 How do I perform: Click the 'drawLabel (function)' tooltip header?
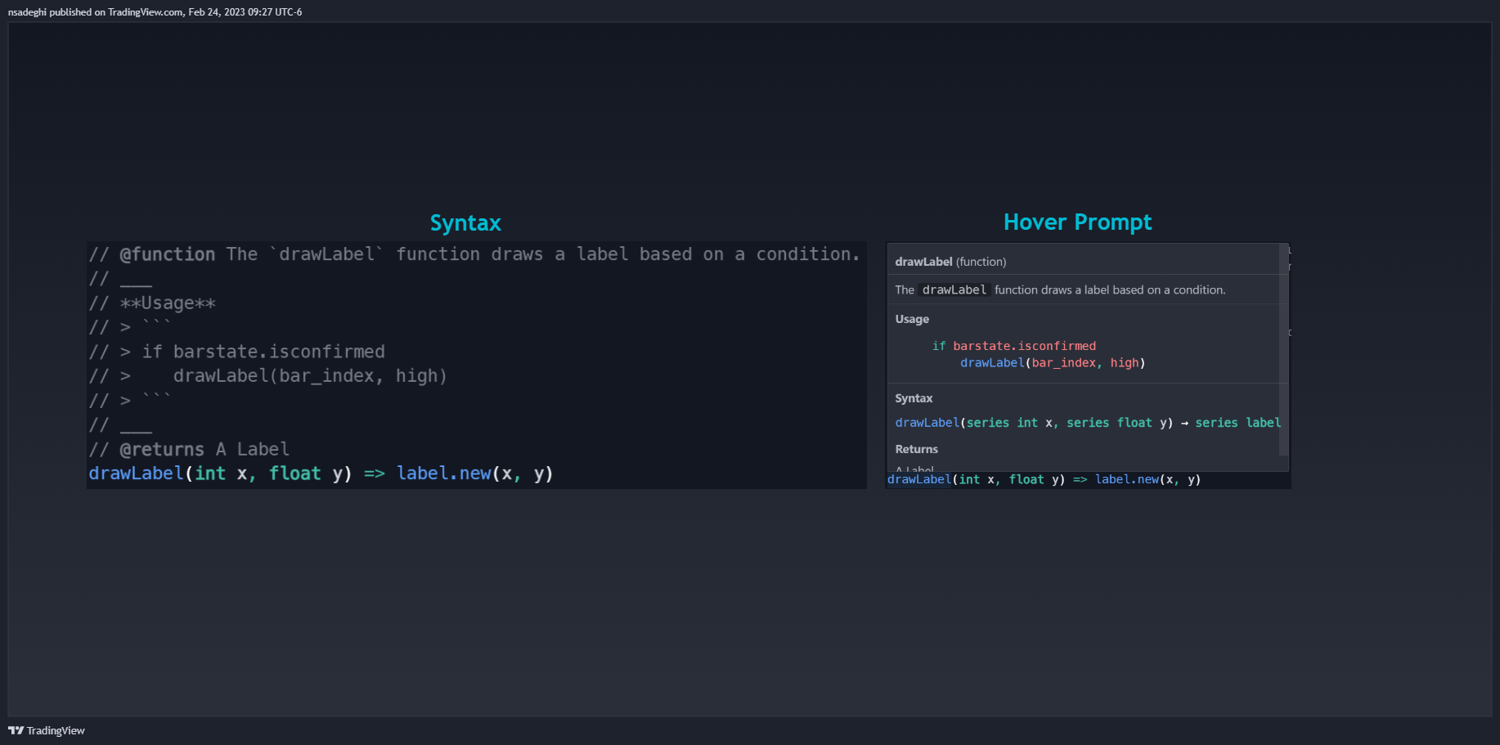pyautogui.click(x=950, y=262)
